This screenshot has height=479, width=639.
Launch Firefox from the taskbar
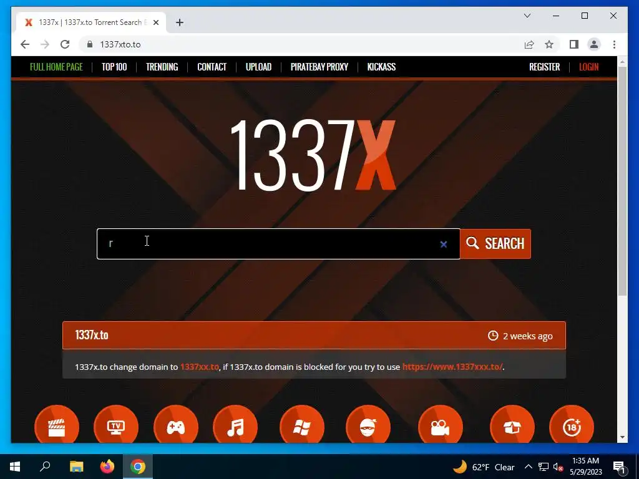pyautogui.click(x=107, y=467)
